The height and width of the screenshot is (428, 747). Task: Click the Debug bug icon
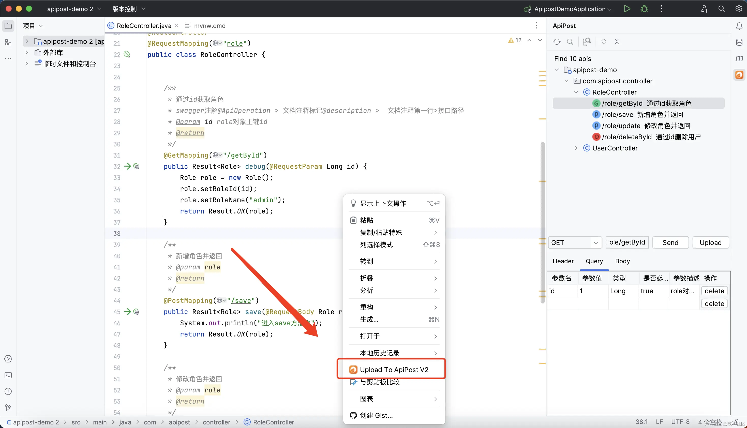pyautogui.click(x=644, y=9)
